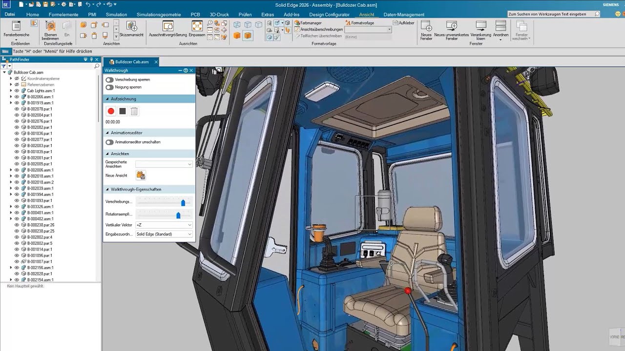Viewport: 625px width, 351px height.
Task: Expand B-001919.asm:1 tree node
Action: (11, 103)
